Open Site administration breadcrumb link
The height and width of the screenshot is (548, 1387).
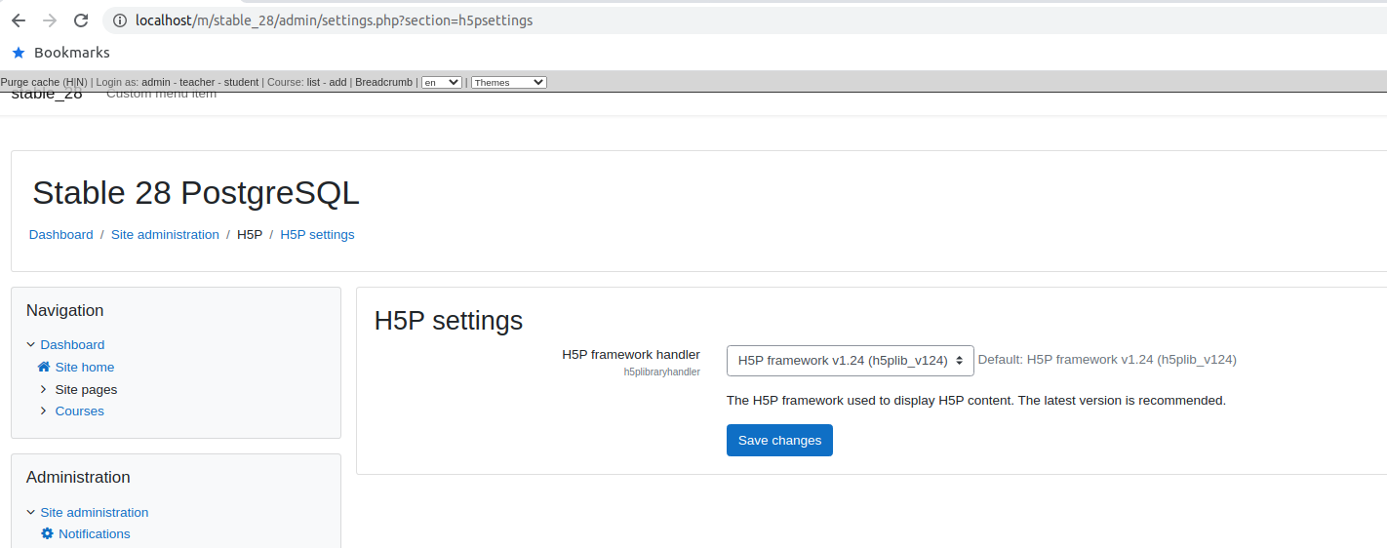pyautogui.click(x=165, y=234)
